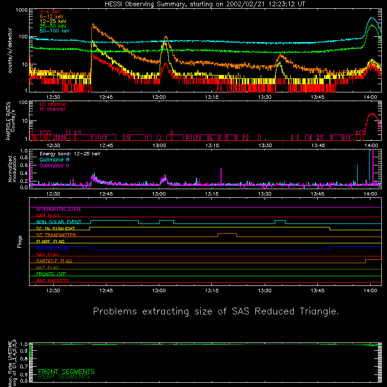The height and width of the screenshot is (387, 387).
Task: Click the FRONTS_OFF flag label
Action: point(51,274)
